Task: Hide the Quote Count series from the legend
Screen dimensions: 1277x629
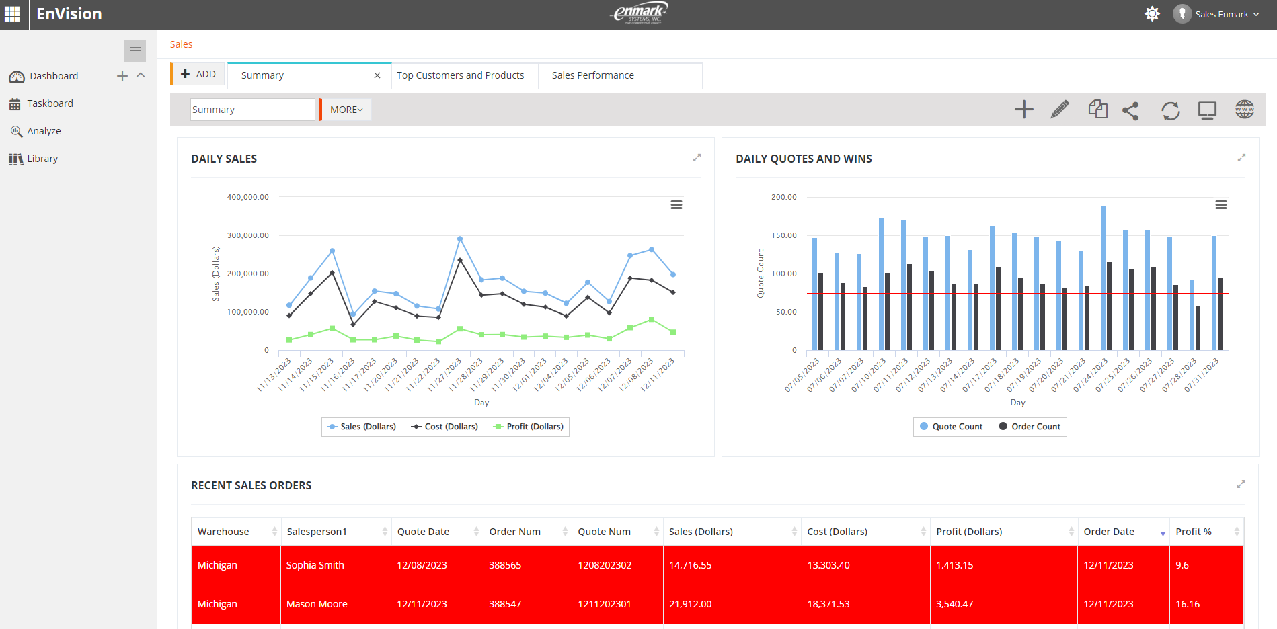Action: point(952,426)
